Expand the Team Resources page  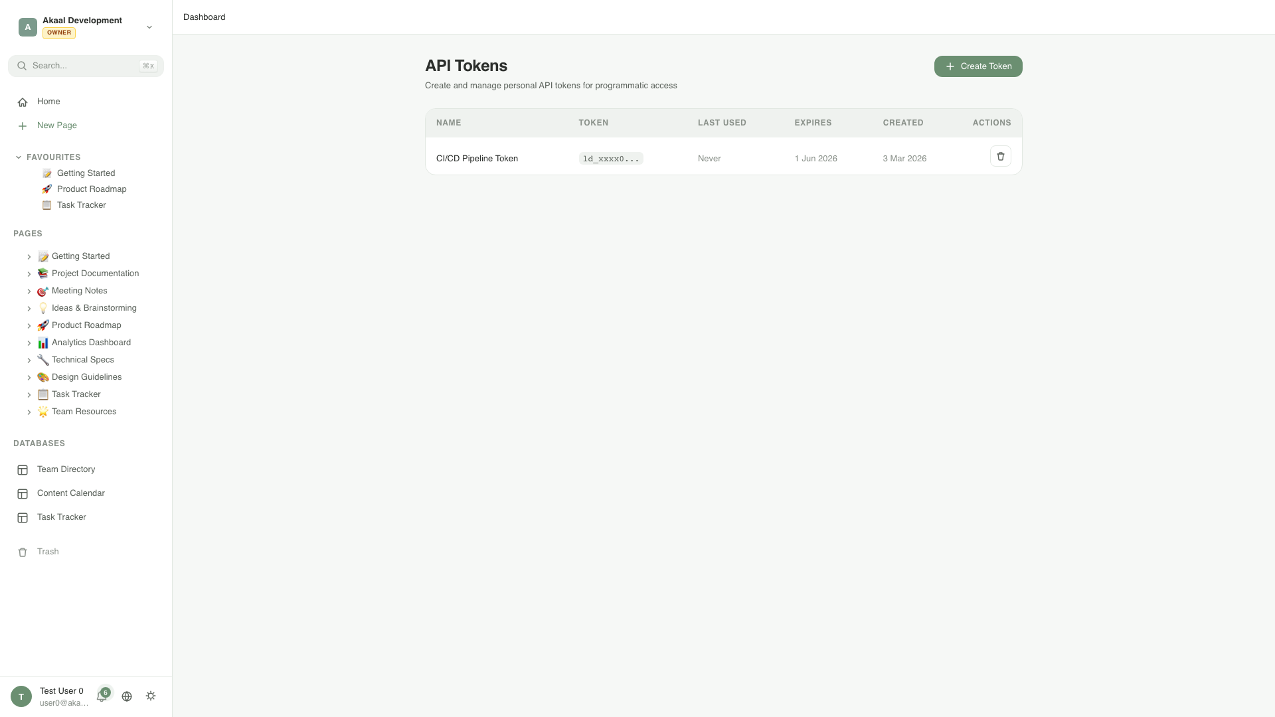[x=29, y=412]
